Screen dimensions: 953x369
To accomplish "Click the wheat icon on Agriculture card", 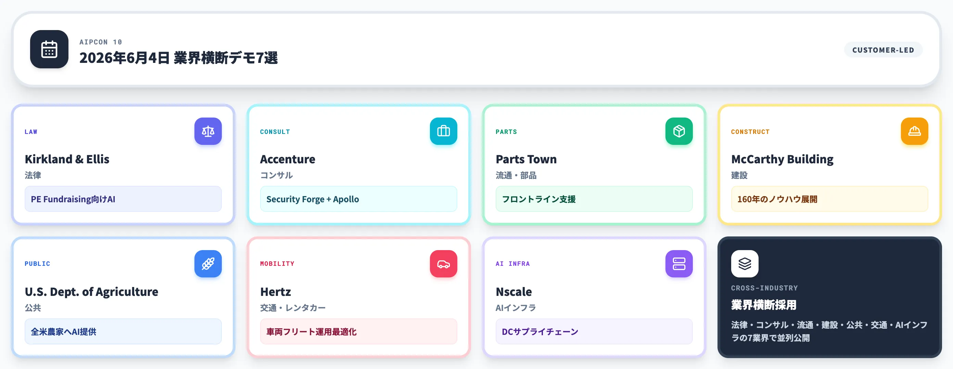I will tap(208, 264).
